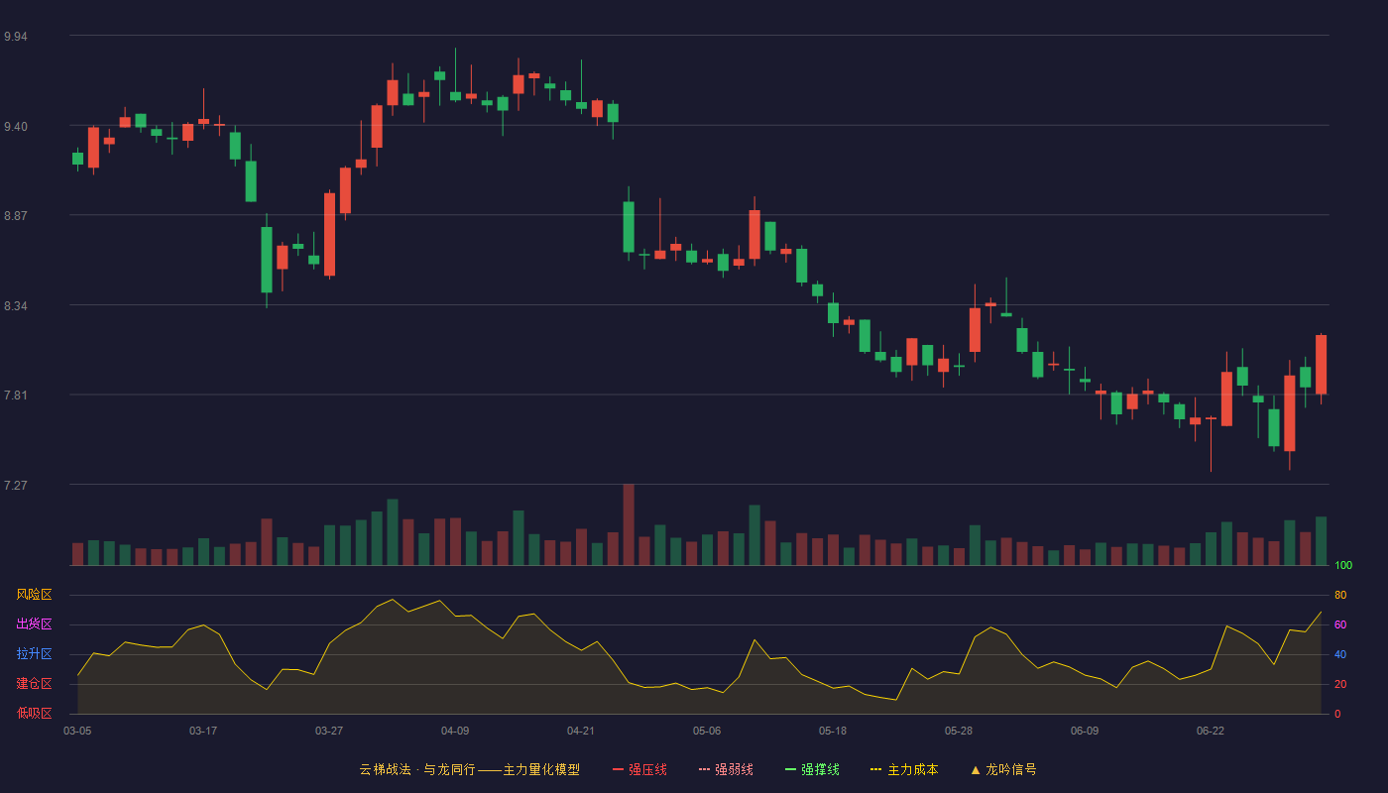Toggle the 主力成本 legend series
Image resolution: width=1388 pixels, height=793 pixels.
[904, 769]
